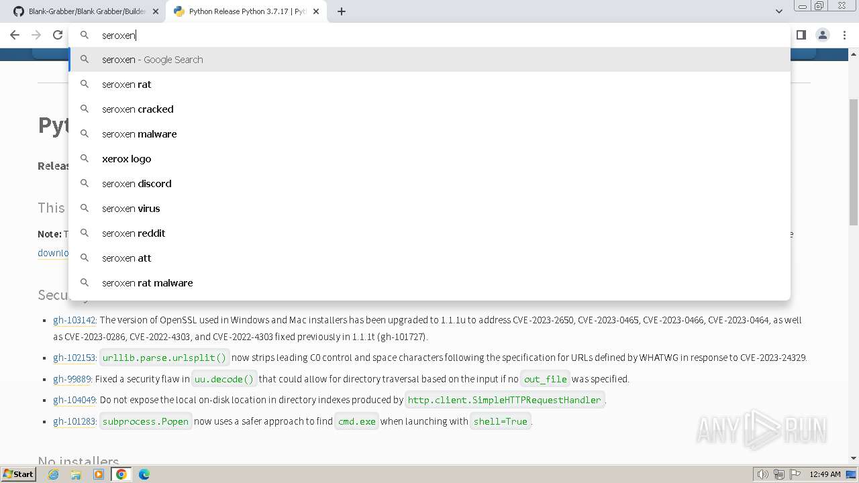Open Windows Media Player taskbar icon
The width and height of the screenshot is (859, 483).
coord(99,474)
